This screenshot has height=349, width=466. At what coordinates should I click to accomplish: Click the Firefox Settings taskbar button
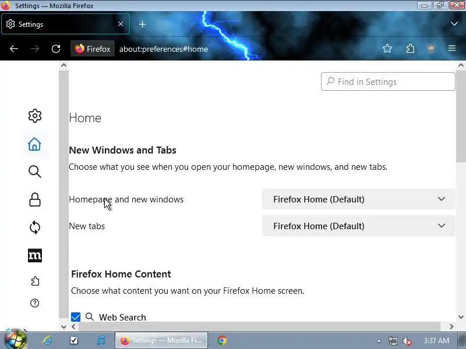coord(161,340)
